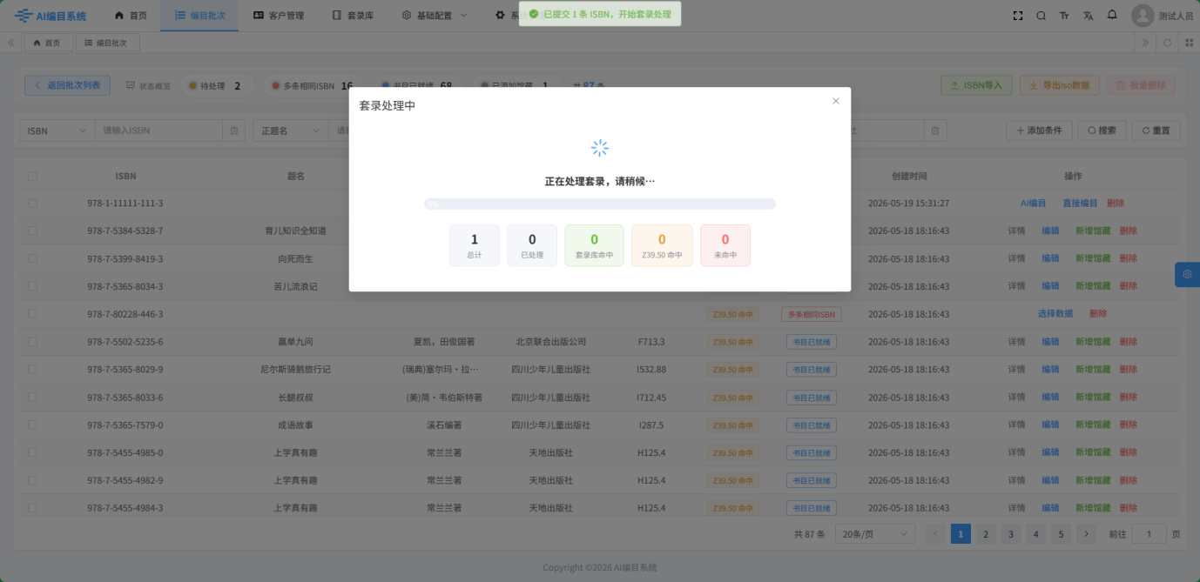Click the right double-chevron icon in tab bar
Viewport: 1200px width, 582px height.
pyautogui.click(x=1145, y=43)
